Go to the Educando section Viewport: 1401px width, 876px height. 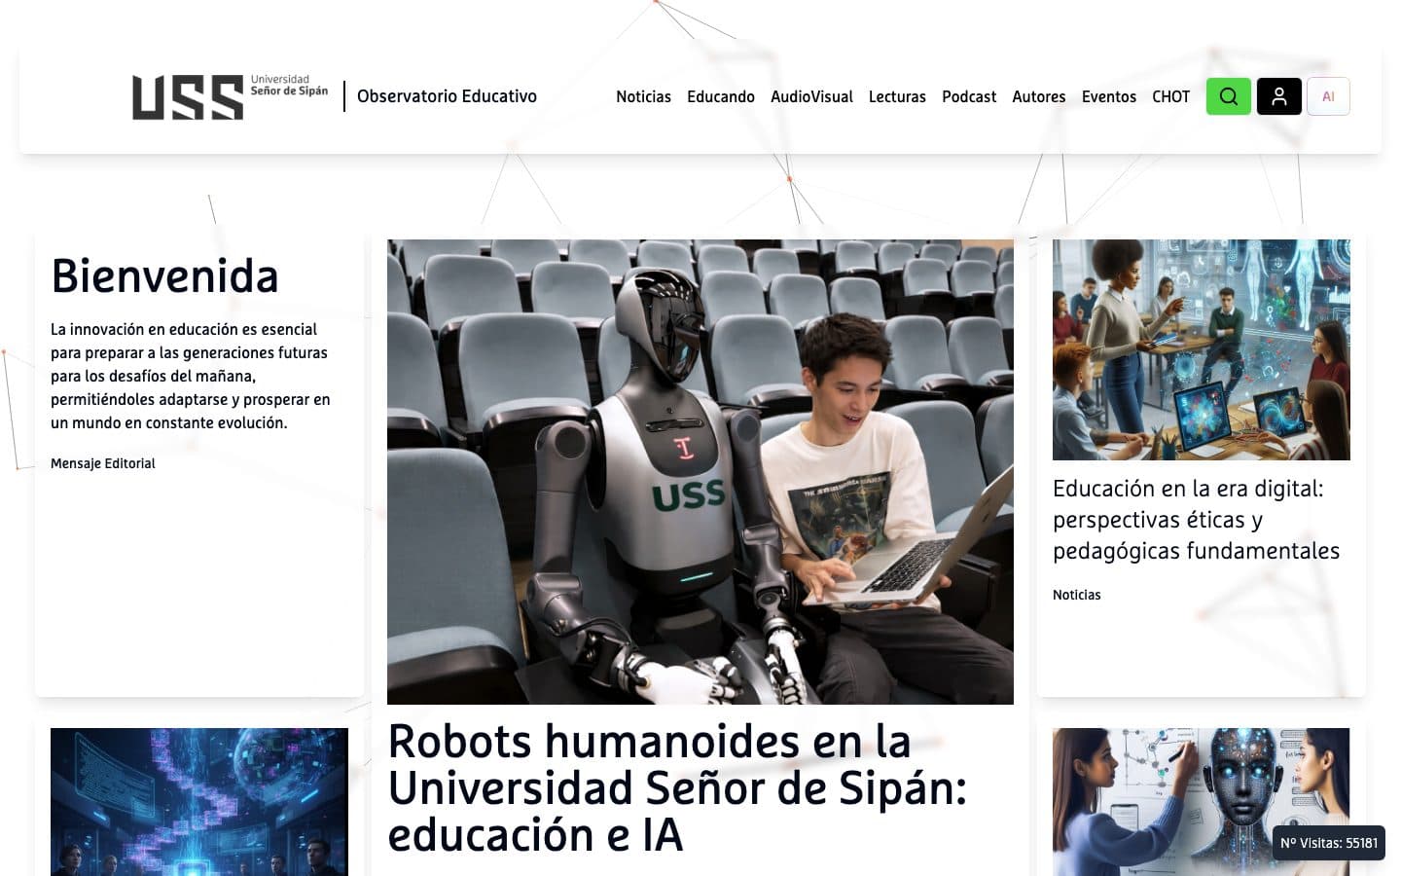[721, 96]
